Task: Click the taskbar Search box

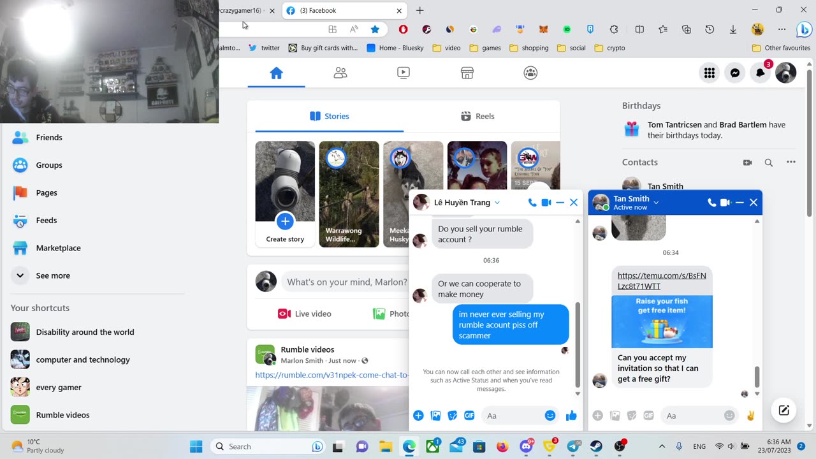Action: 268,446
